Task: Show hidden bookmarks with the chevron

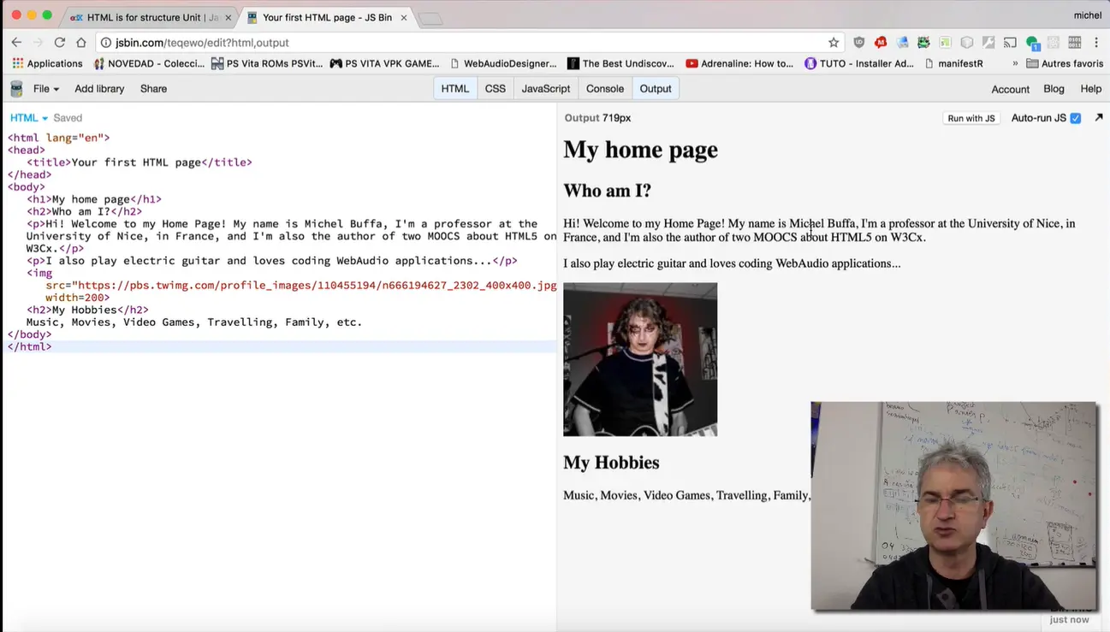Action: (1015, 63)
